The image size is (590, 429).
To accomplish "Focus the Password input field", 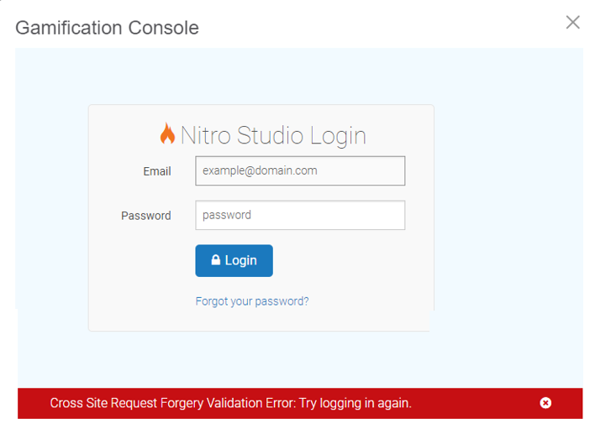I will [300, 215].
